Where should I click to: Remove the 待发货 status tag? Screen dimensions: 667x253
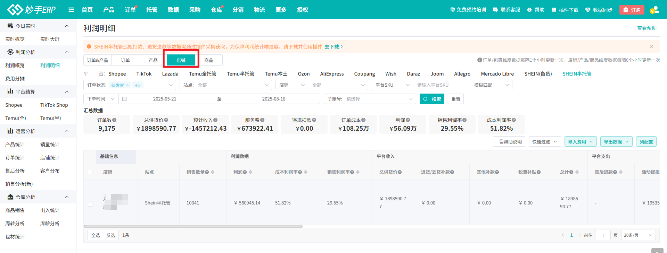(x=127, y=85)
